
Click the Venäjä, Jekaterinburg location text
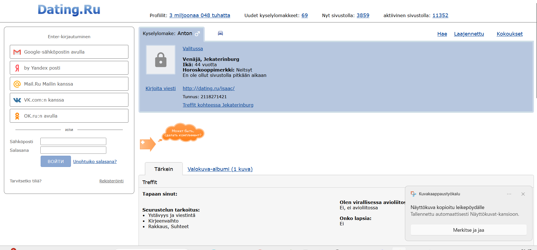pyautogui.click(x=211, y=59)
